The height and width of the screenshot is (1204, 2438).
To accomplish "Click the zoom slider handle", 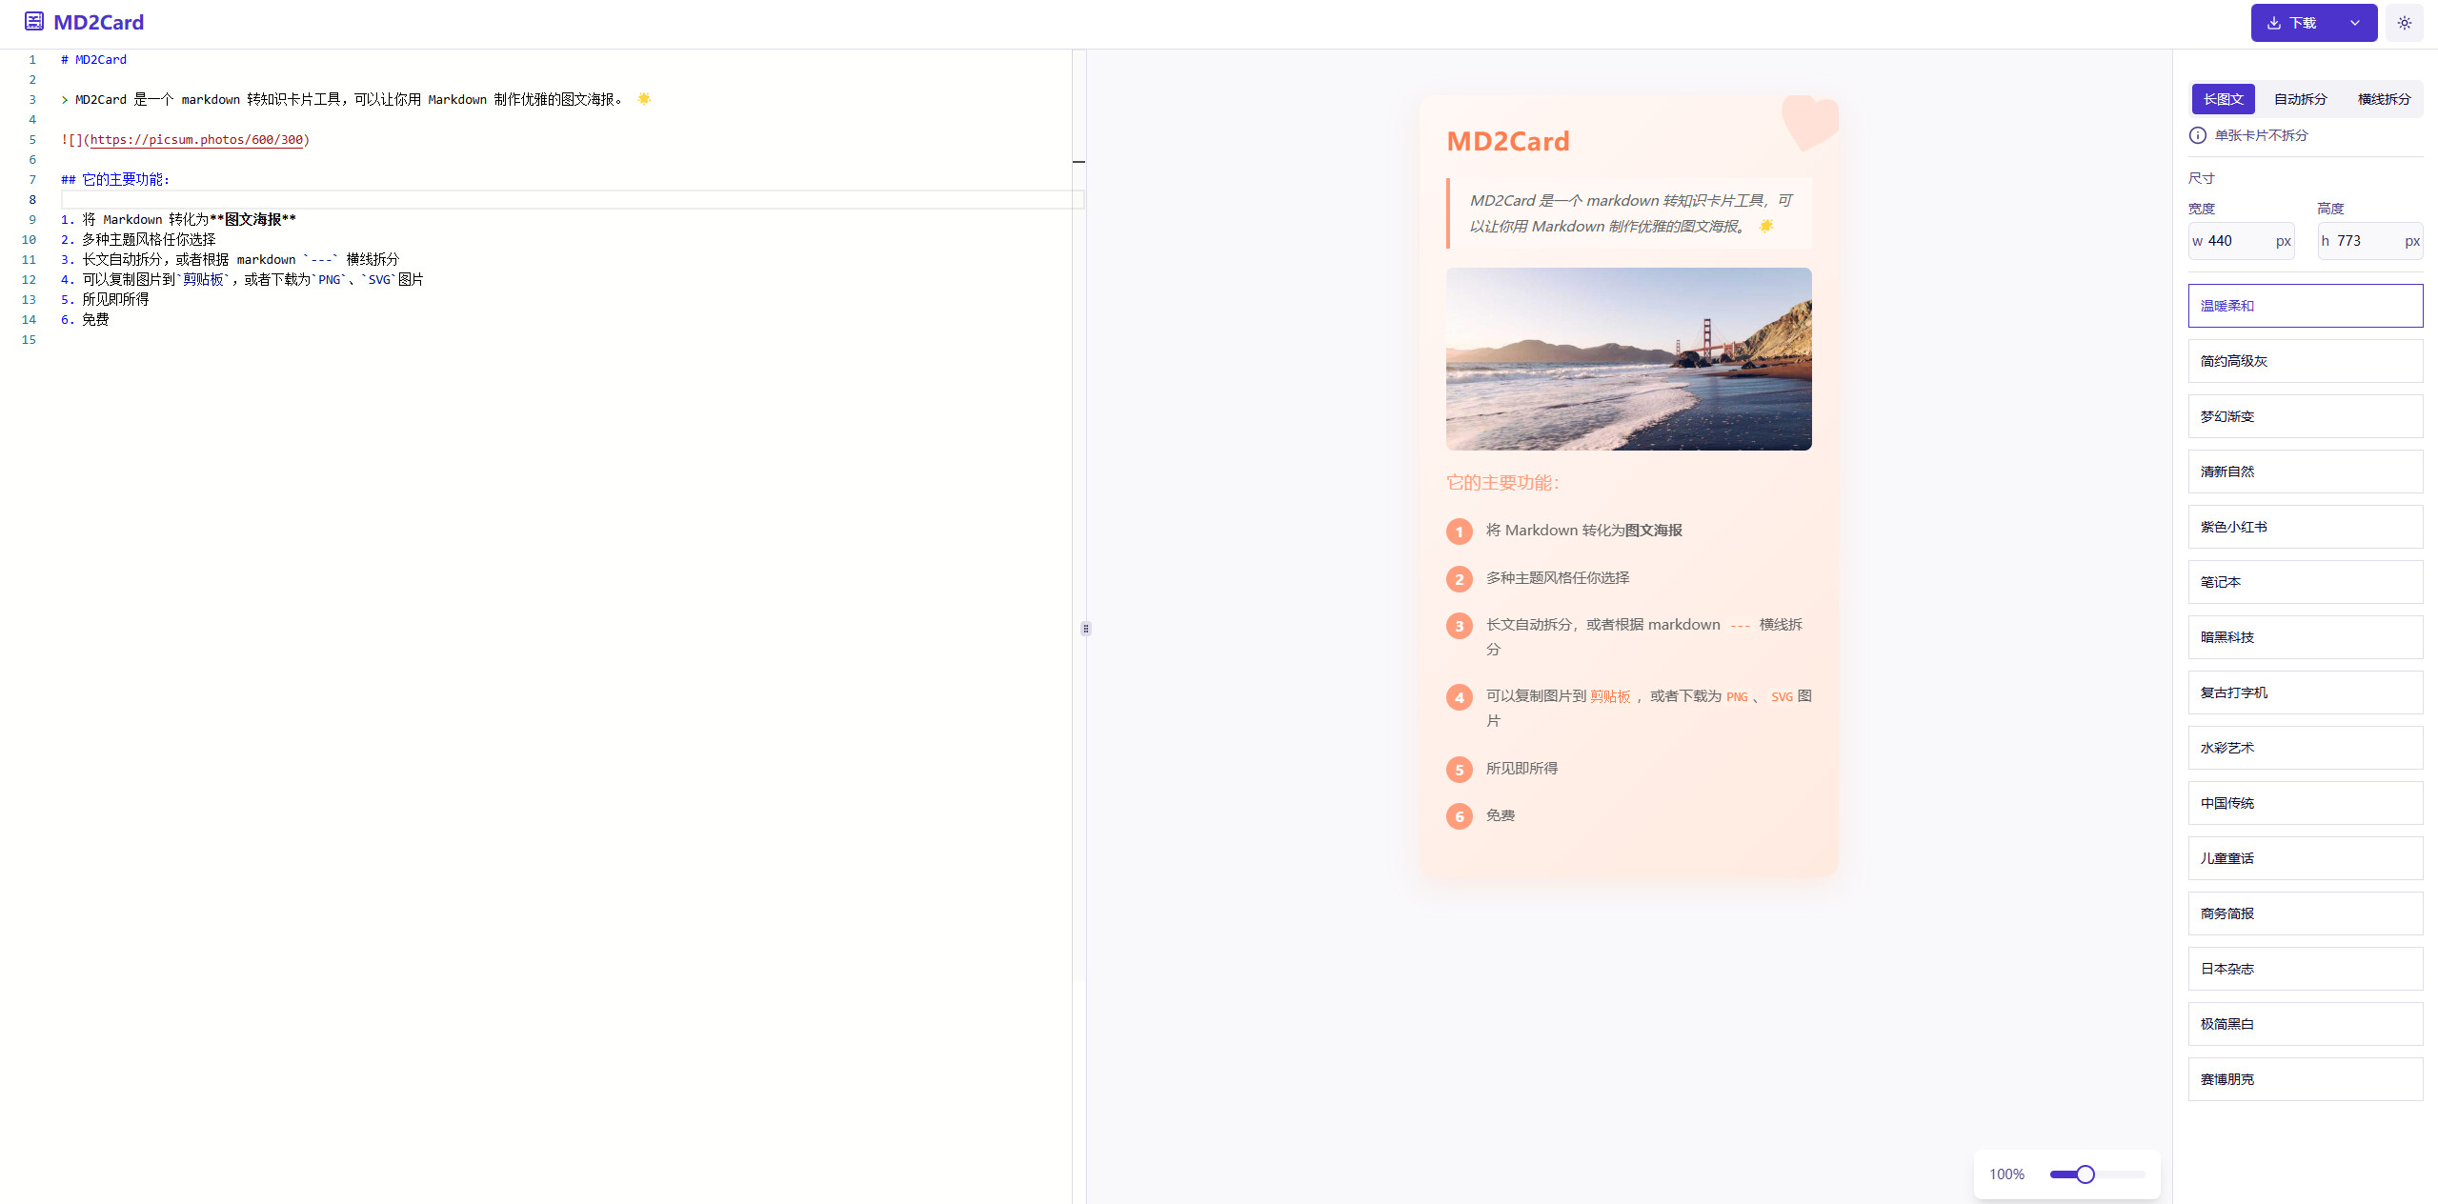I will pyautogui.click(x=2085, y=1174).
